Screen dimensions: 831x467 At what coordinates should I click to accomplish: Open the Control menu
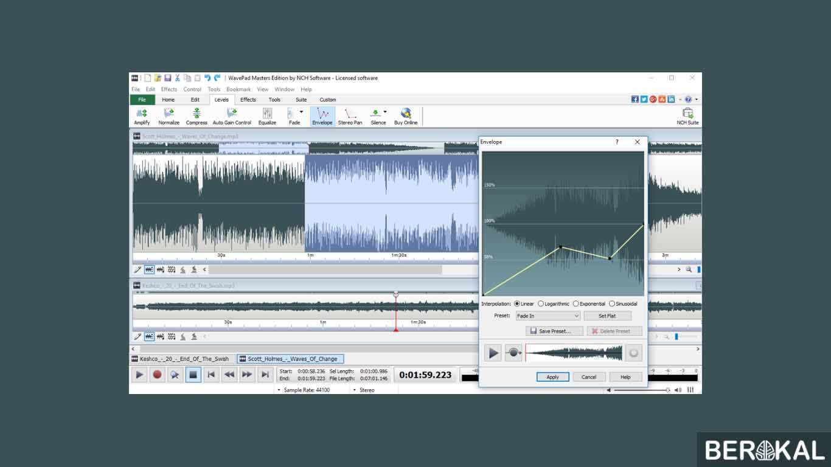(192, 89)
